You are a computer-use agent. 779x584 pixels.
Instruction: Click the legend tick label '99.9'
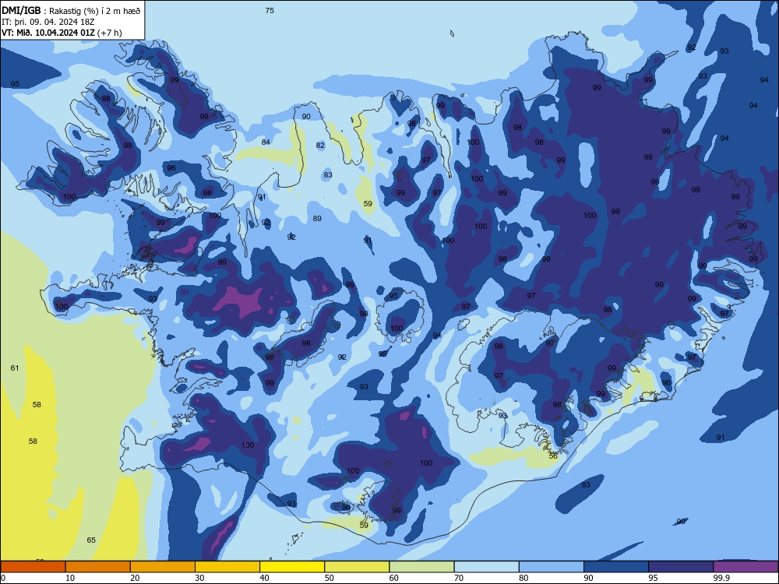(721, 578)
